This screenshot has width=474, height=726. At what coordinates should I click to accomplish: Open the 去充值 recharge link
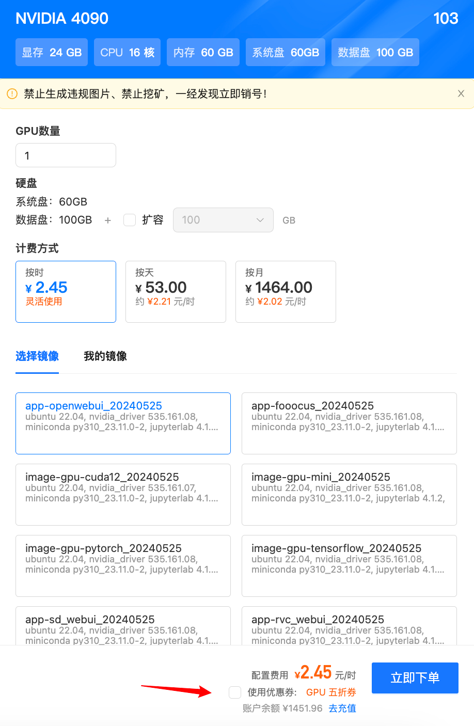pyautogui.click(x=342, y=708)
